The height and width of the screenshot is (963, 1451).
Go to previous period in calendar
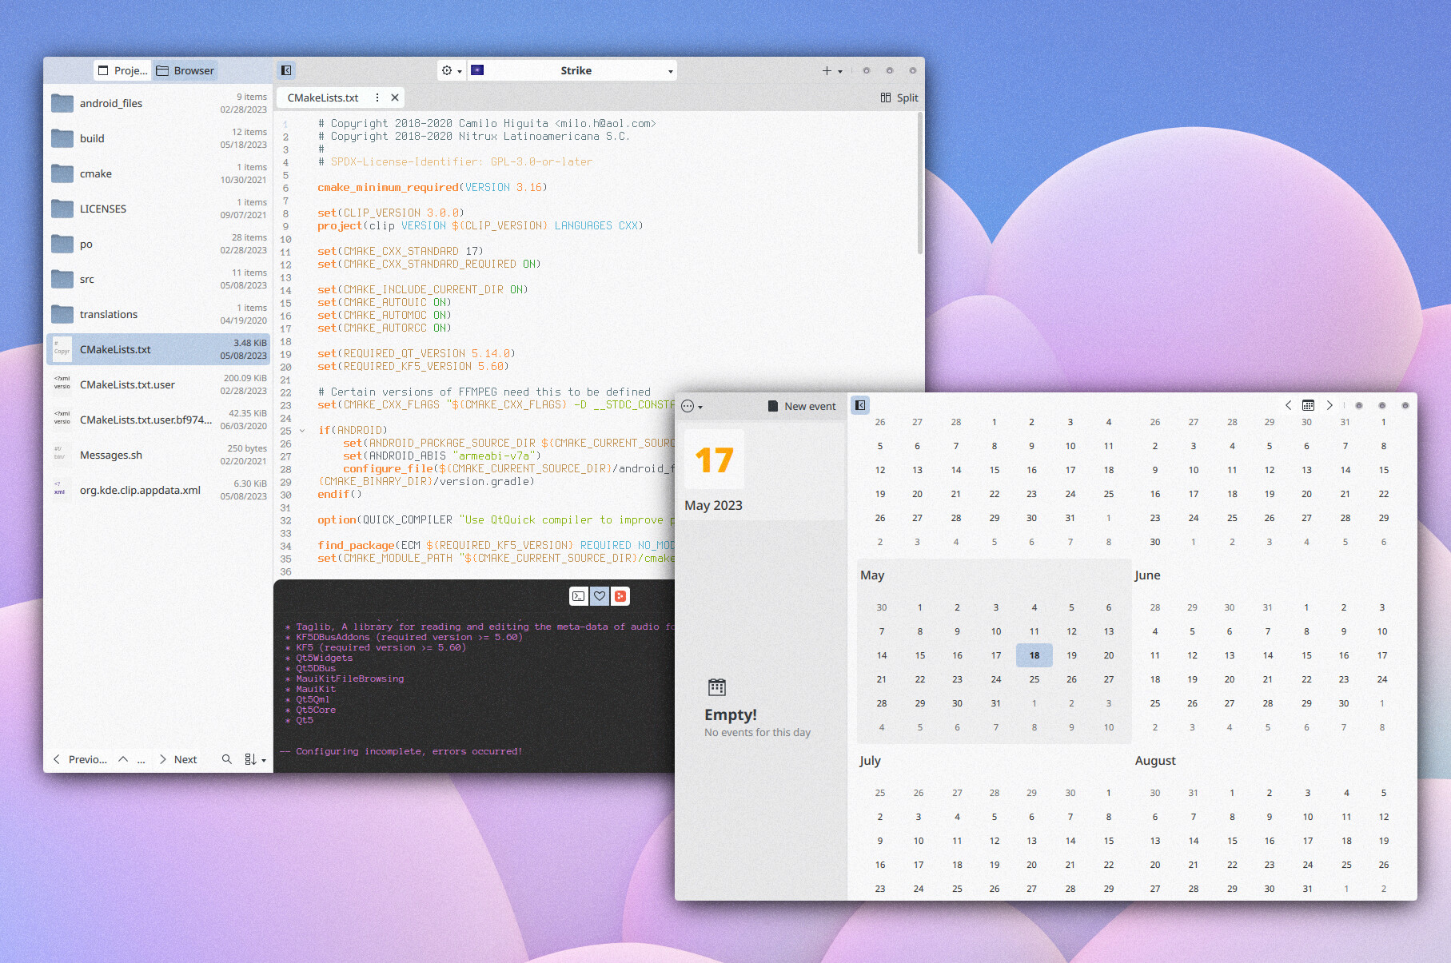pyautogui.click(x=1288, y=405)
